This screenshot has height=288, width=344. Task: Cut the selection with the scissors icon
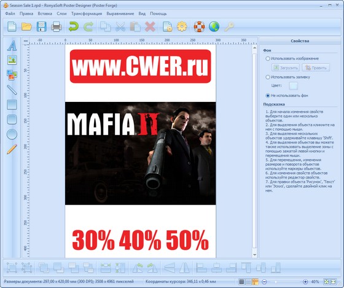click(x=120, y=26)
